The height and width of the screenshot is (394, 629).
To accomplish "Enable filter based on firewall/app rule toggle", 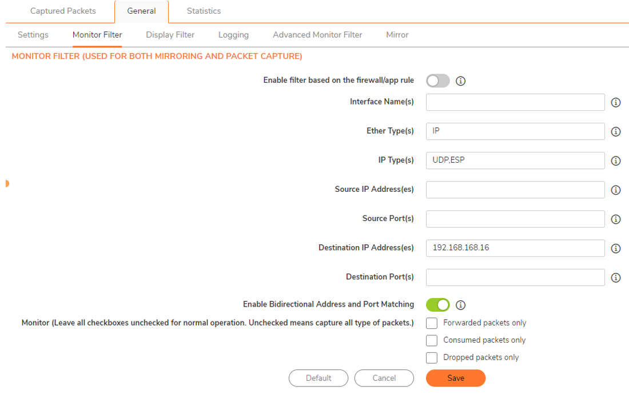I will [x=437, y=81].
